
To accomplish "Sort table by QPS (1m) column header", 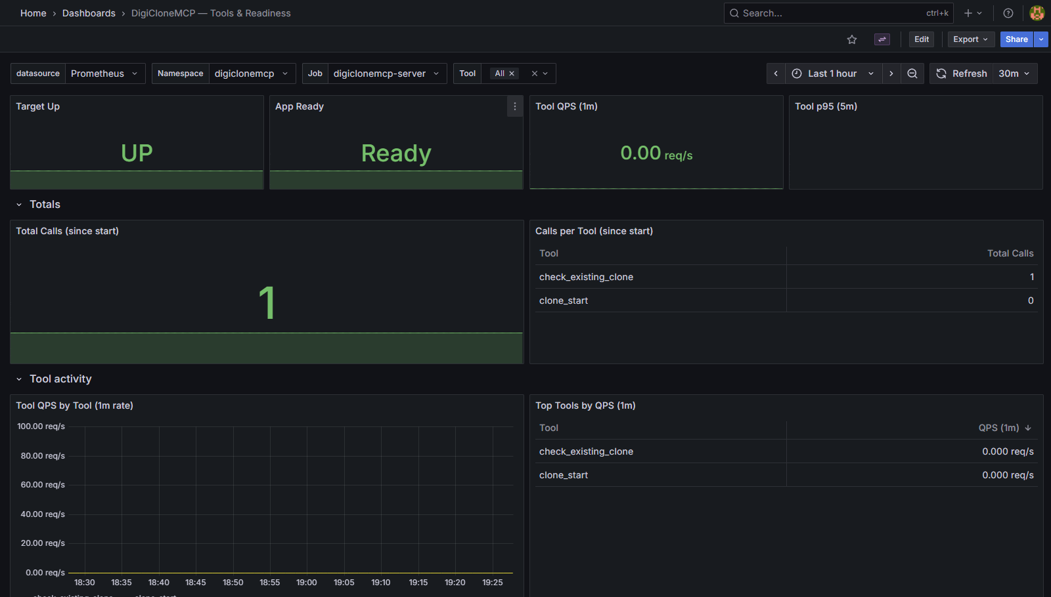I will coord(998,428).
